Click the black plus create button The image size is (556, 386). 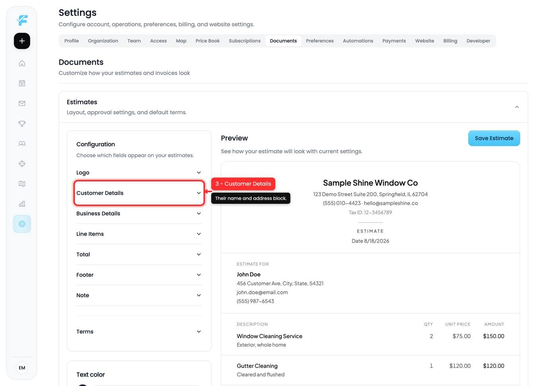tap(22, 41)
